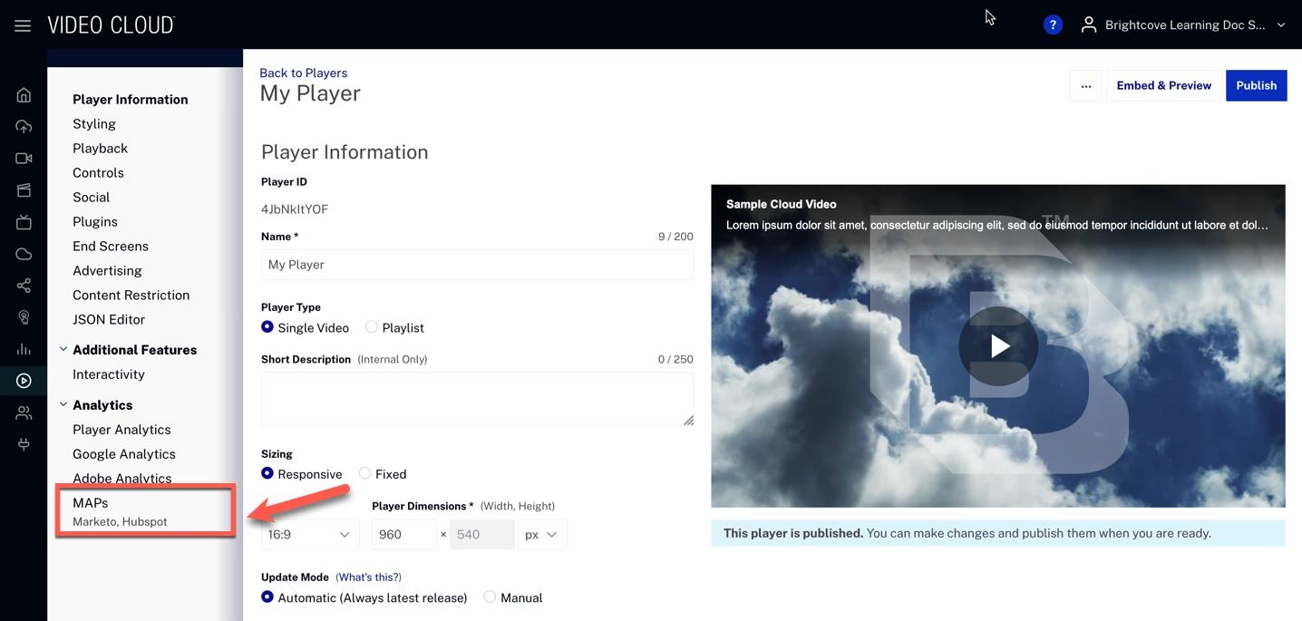This screenshot has width=1302, height=621.
Task: Open the Upload module icon
Action: click(x=24, y=127)
